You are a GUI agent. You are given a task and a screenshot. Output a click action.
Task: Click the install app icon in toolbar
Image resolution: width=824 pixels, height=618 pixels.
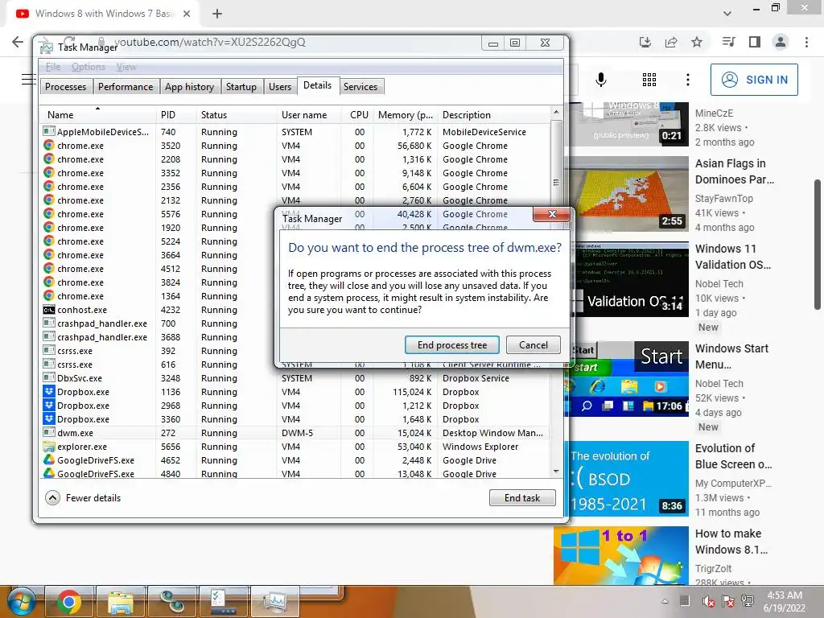[645, 42]
